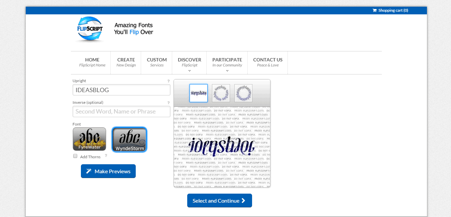Click the shopping cart icon

coord(374,10)
